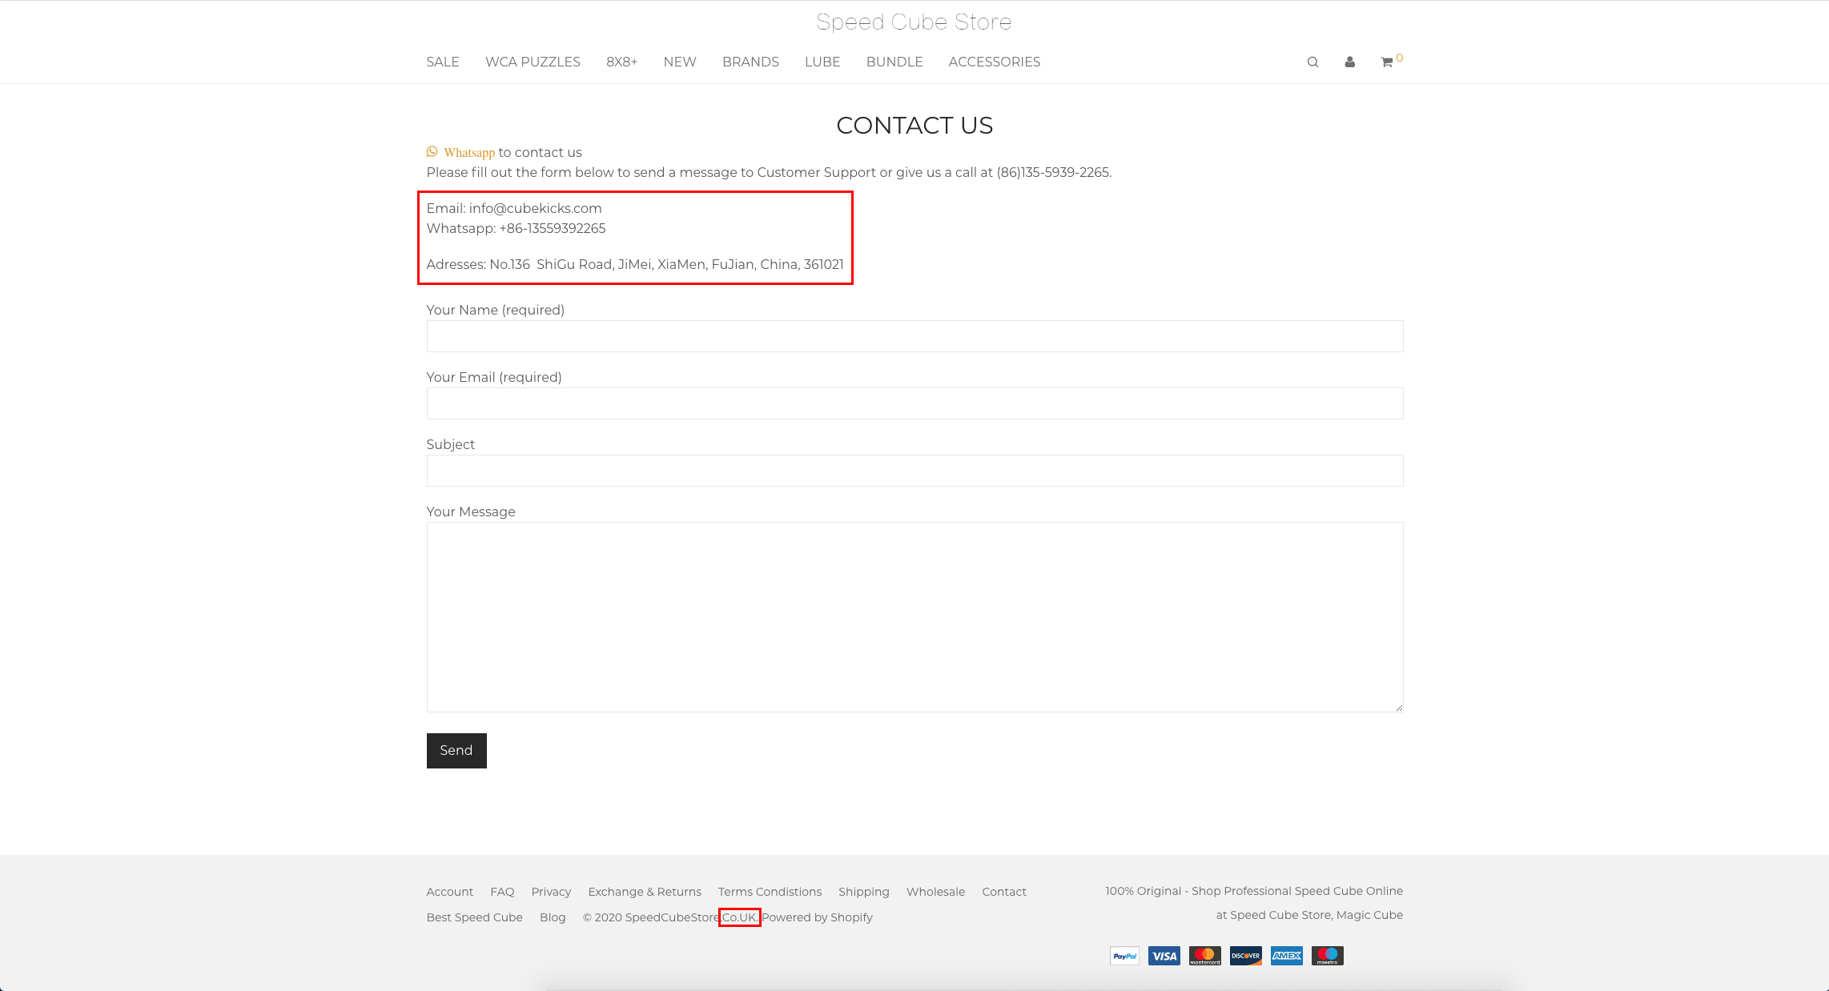Image resolution: width=1829 pixels, height=991 pixels.
Task: Click the 'Subject' field label
Action: [x=451, y=444]
